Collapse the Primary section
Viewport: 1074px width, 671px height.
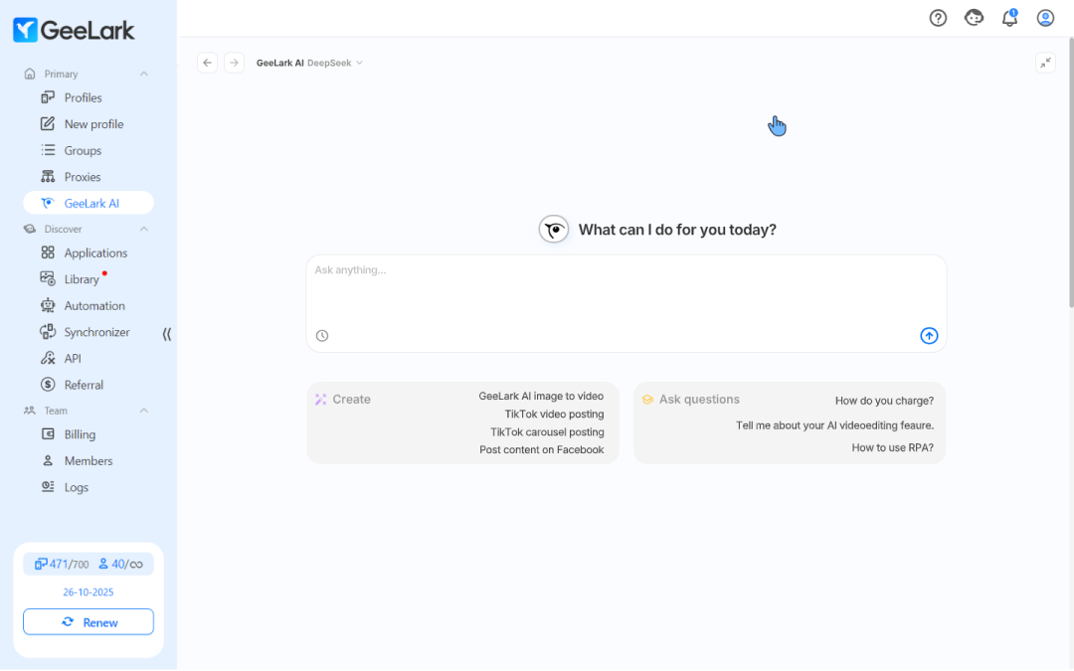click(144, 75)
